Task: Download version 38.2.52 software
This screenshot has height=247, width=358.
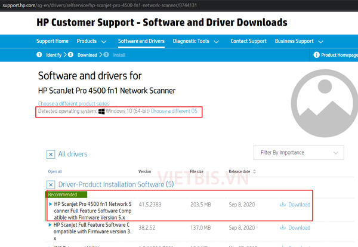Action: [299, 228]
